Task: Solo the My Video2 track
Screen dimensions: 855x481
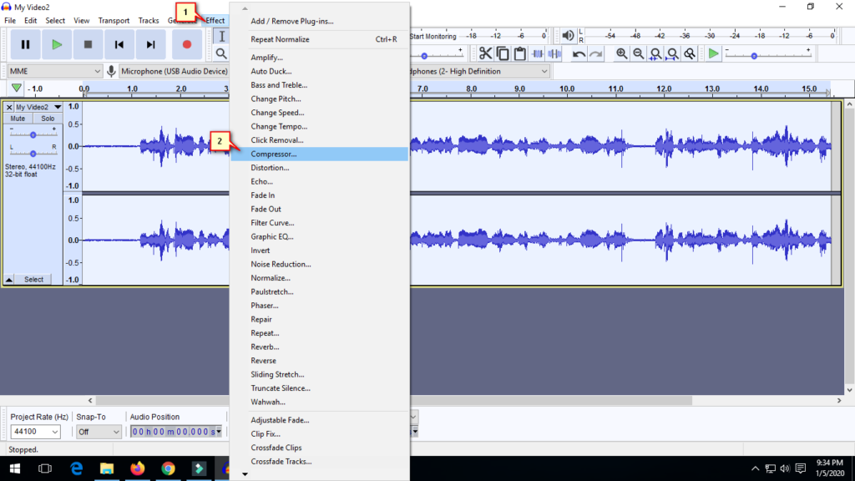Action: pyautogui.click(x=48, y=119)
